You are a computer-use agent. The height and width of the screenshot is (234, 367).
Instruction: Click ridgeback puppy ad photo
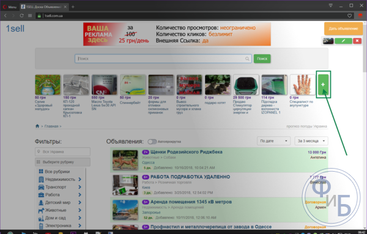(125, 160)
